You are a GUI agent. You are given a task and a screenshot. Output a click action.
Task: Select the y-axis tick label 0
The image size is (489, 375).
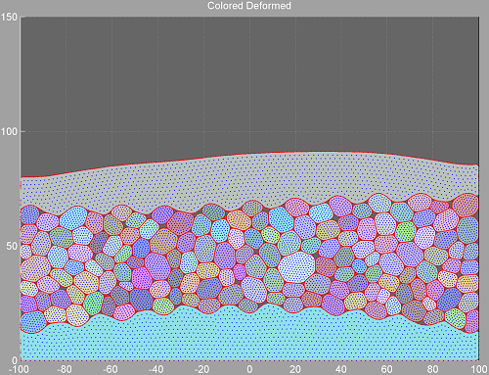click(15, 360)
